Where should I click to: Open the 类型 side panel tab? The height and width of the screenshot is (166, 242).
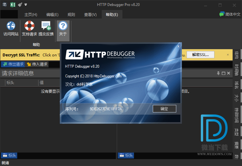point(236,132)
